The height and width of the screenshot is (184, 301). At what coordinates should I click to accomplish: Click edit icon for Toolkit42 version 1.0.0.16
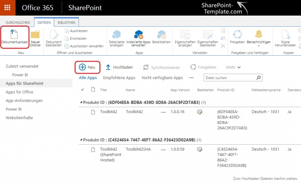(x=200, y=112)
